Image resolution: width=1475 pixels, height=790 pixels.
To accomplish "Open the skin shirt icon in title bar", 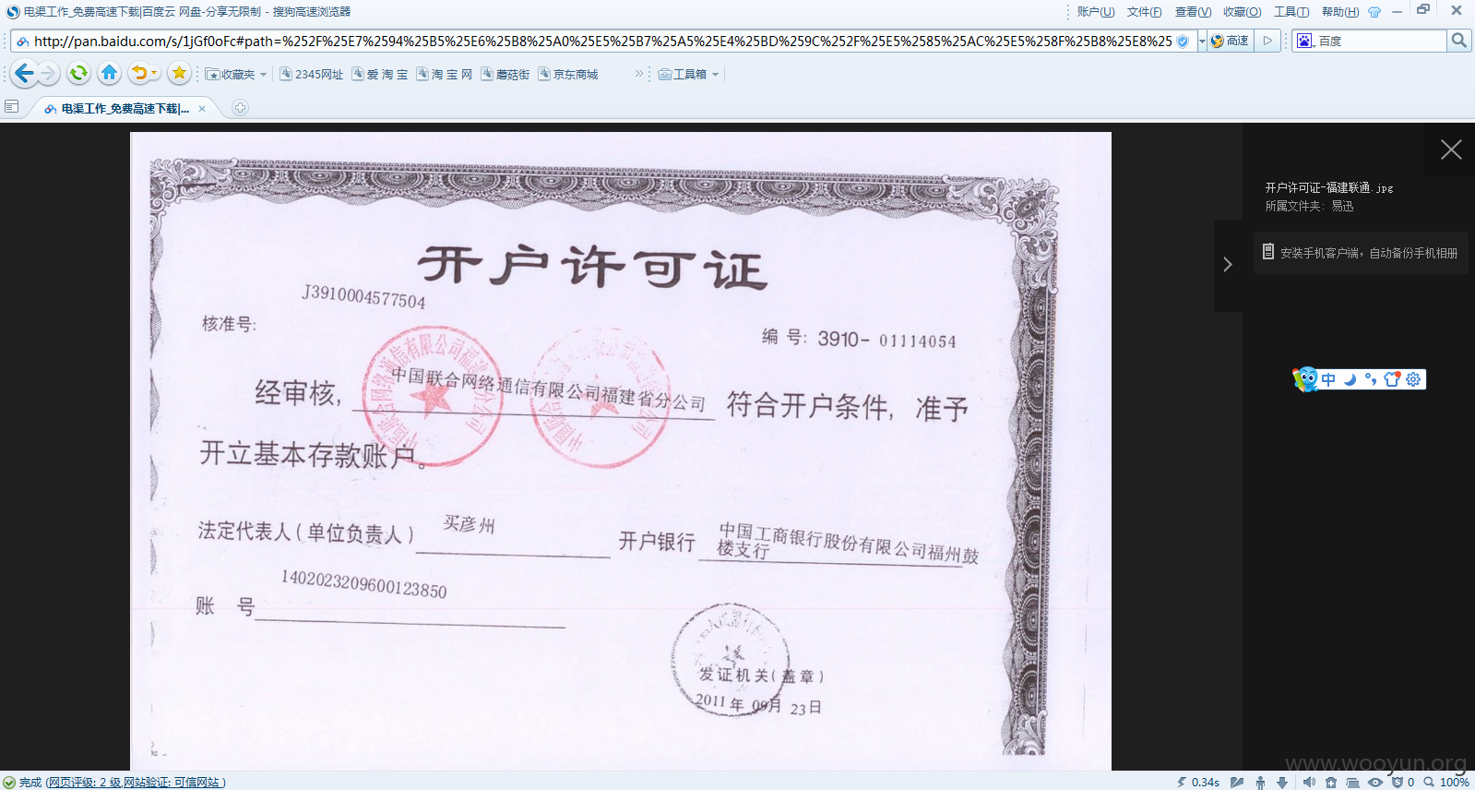I will [1374, 12].
